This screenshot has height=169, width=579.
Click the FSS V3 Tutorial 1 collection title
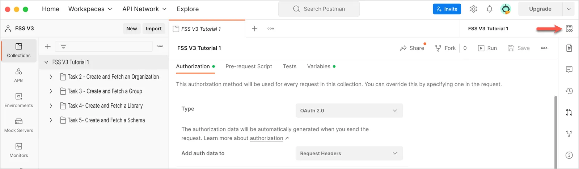point(199,48)
